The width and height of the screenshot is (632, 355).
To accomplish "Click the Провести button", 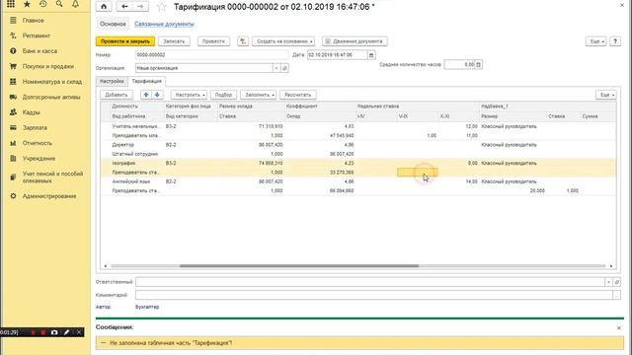I will tap(213, 41).
